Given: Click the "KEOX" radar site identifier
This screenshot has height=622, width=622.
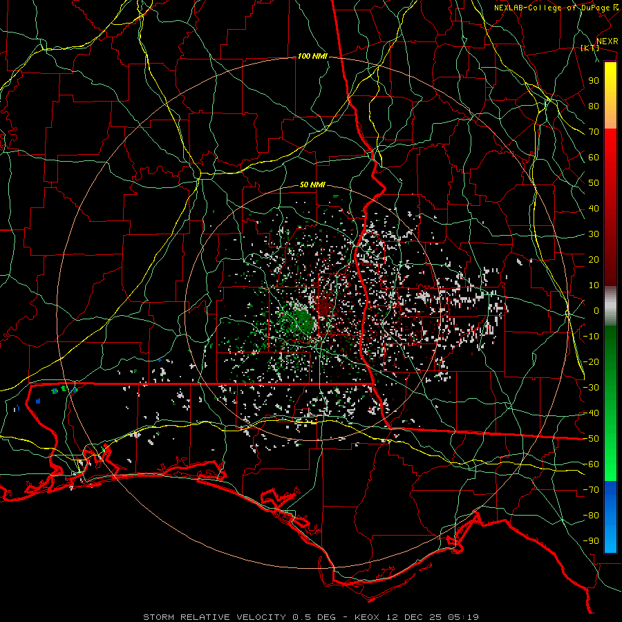Looking at the screenshot, I should 367,617.
